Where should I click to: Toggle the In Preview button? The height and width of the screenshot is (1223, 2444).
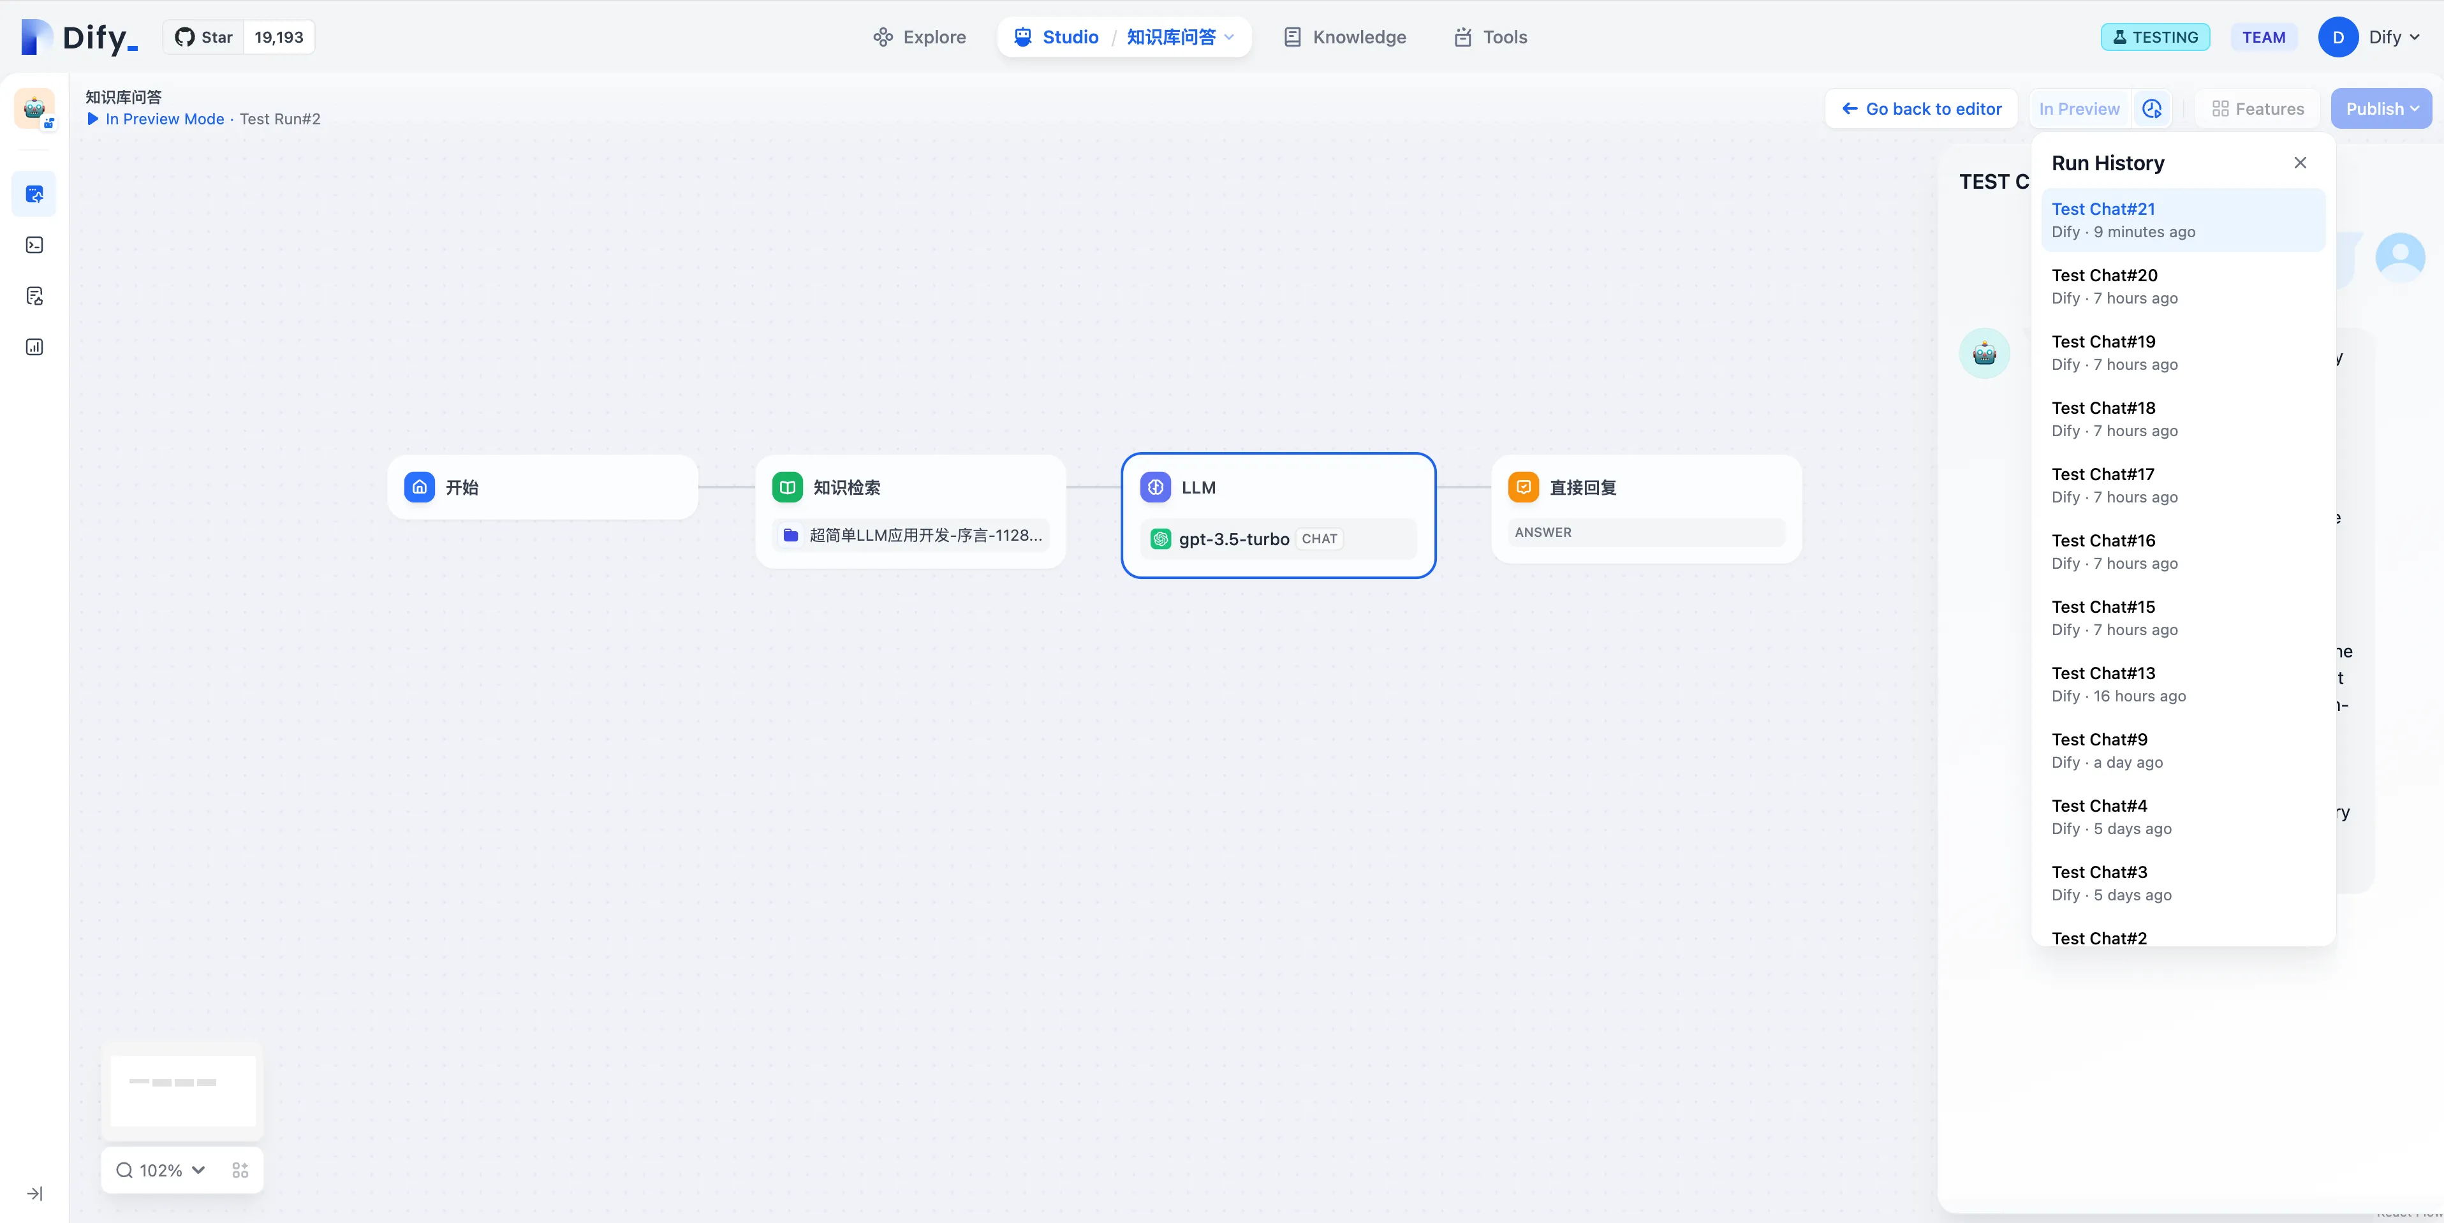point(2079,109)
